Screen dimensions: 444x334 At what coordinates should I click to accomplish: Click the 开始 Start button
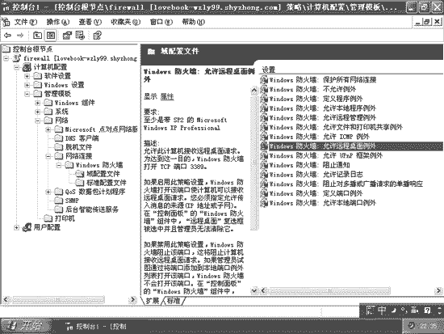(x=26, y=326)
